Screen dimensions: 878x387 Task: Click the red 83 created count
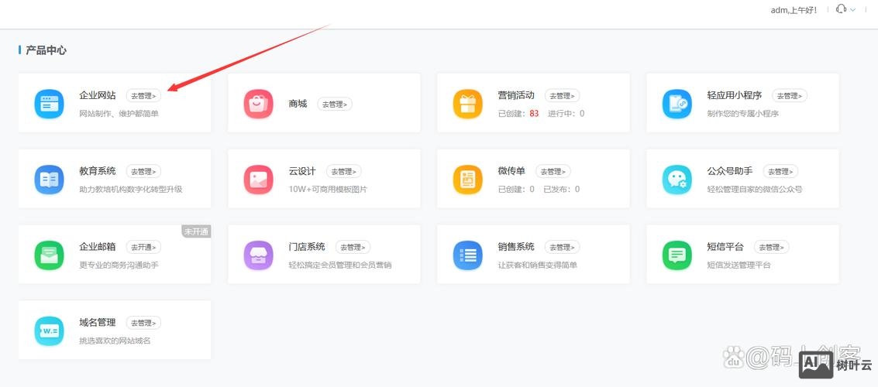coord(534,114)
